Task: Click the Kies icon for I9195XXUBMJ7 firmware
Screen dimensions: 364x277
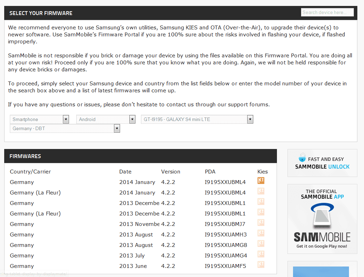Action: pos(261,223)
